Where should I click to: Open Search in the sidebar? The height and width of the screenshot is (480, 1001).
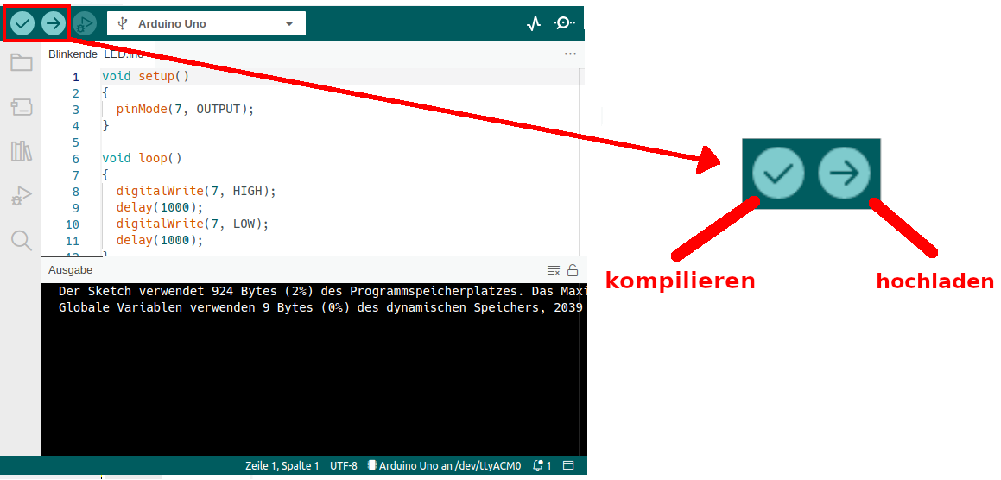tap(22, 240)
